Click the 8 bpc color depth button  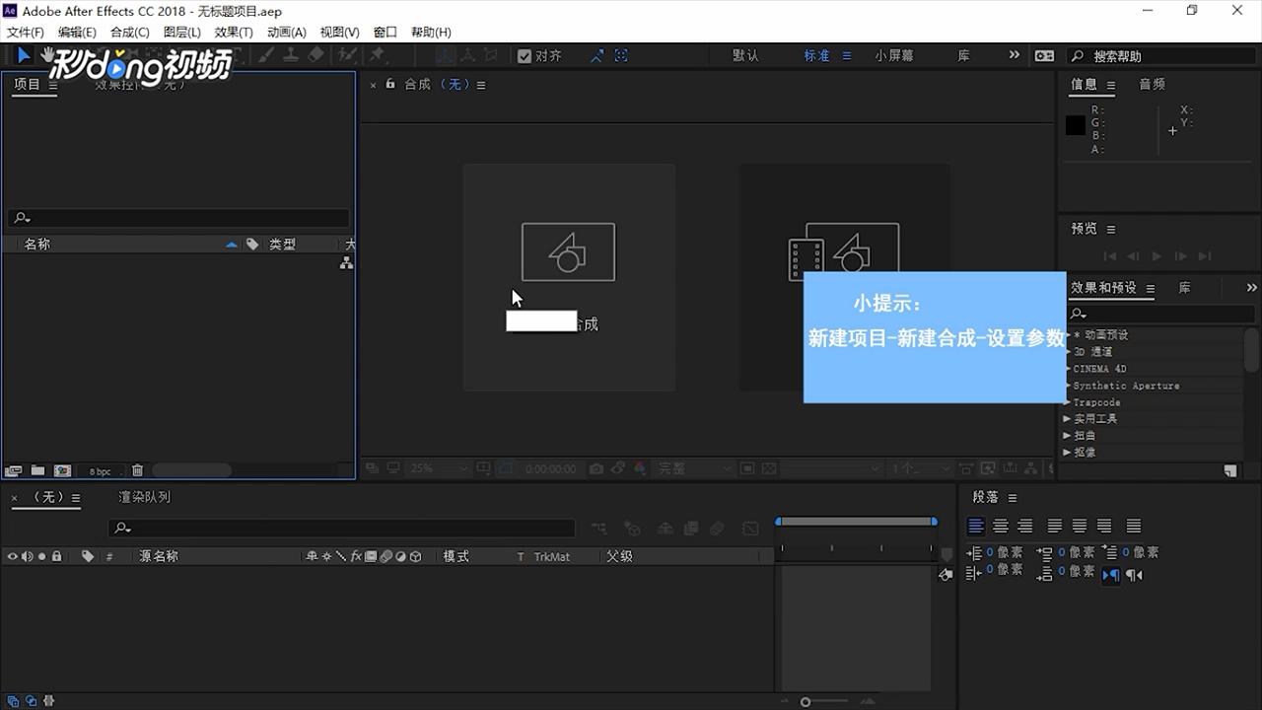[x=100, y=471]
